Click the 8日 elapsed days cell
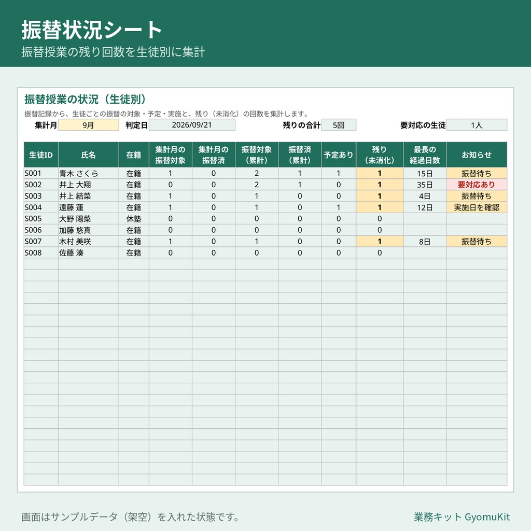Screen dimensions: 531x531 pyautogui.click(x=425, y=242)
